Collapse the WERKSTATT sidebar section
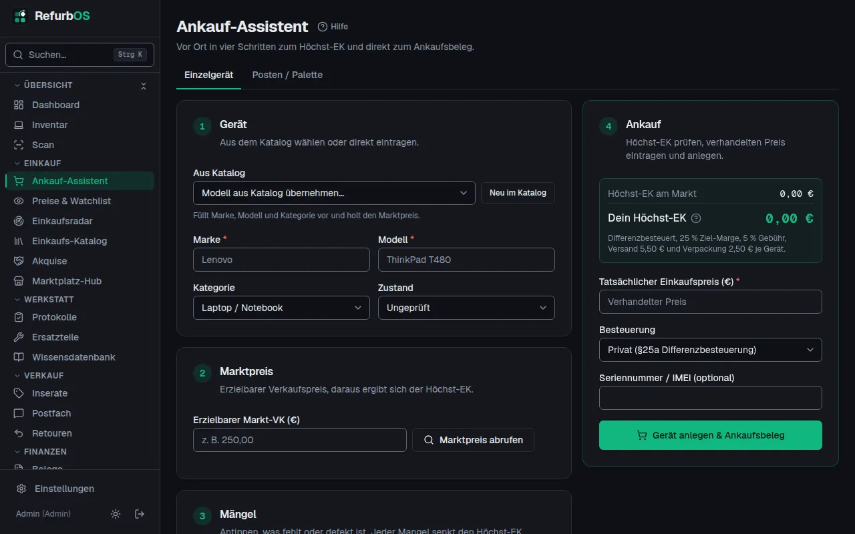855x534 pixels. pyautogui.click(x=43, y=299)
